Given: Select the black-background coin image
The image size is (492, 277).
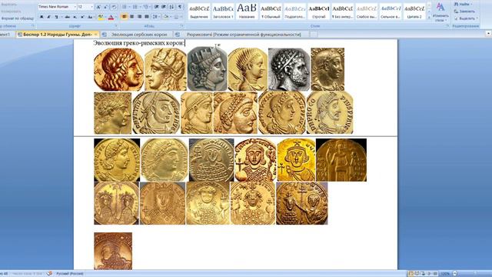Looking at the screenshot, I should click(x=341, y=160).
